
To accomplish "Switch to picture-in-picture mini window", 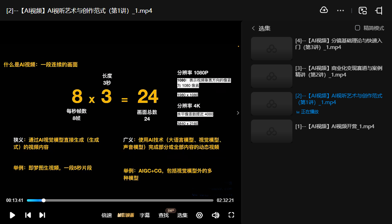I will [362, 11].
